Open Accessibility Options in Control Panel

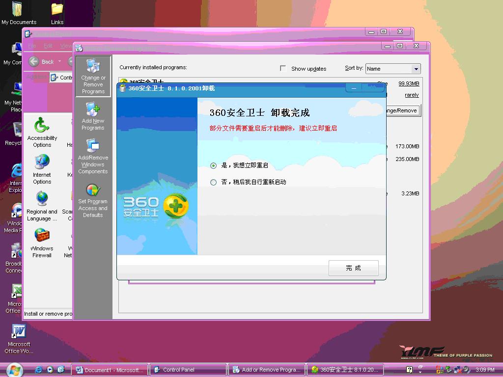point(42,132)
